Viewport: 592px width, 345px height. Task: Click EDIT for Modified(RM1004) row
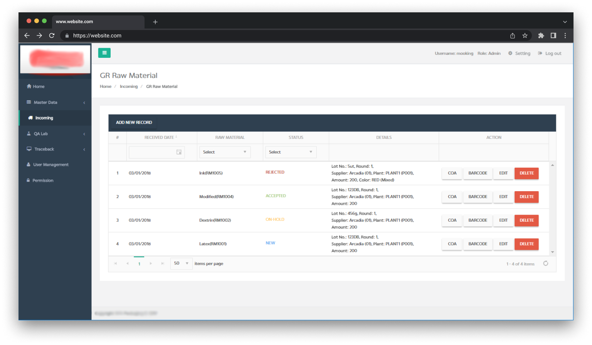tap(503, 197)
